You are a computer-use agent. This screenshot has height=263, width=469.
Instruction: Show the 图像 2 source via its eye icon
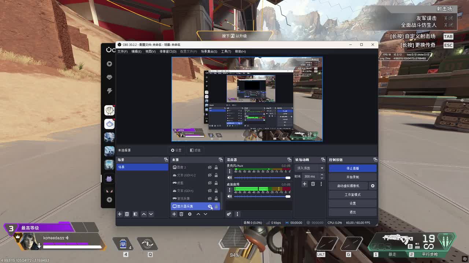210,167
